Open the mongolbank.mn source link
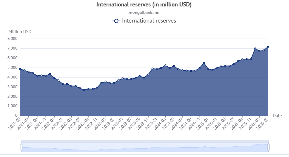289x157 pixels. [144, 13]
